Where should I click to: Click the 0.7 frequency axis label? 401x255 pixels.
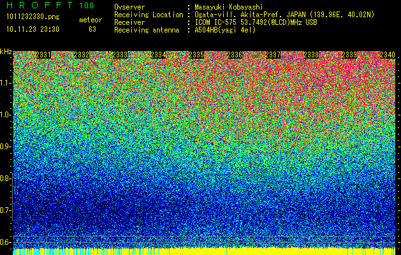tap(5, 210)
